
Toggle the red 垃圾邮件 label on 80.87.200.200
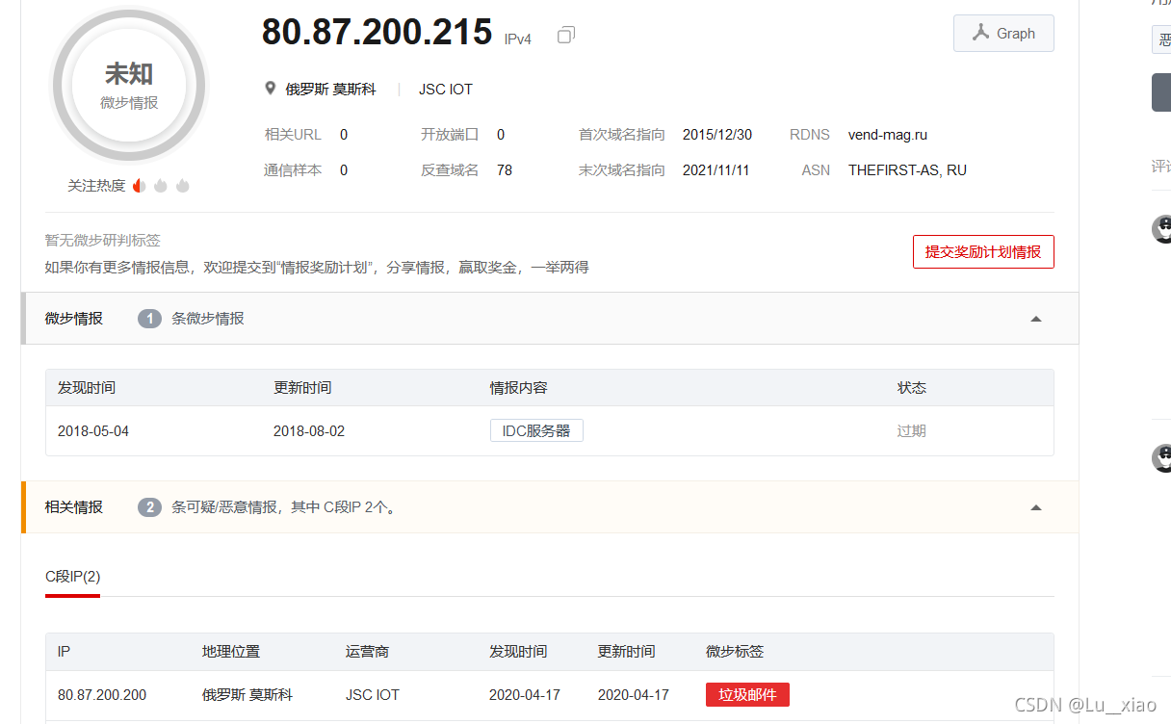[x=747, y=694]
